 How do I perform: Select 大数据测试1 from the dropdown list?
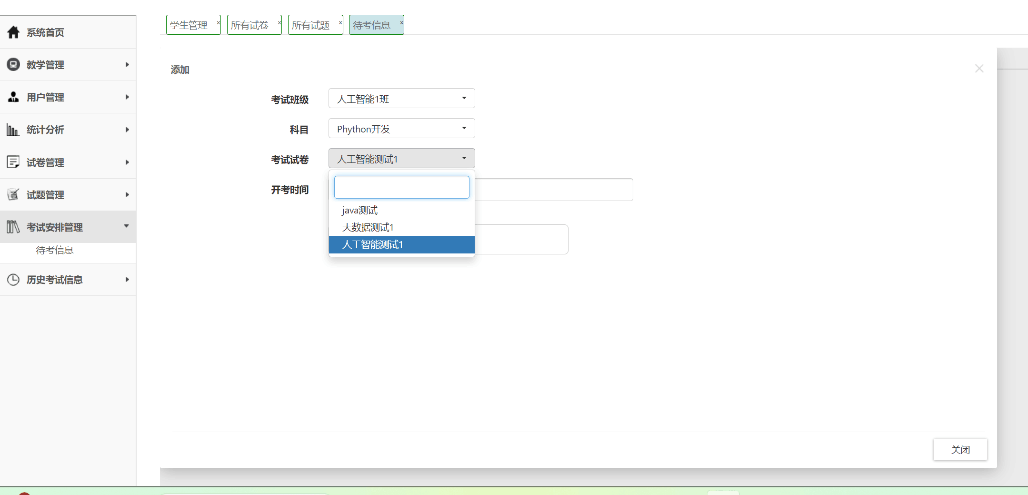401,227
